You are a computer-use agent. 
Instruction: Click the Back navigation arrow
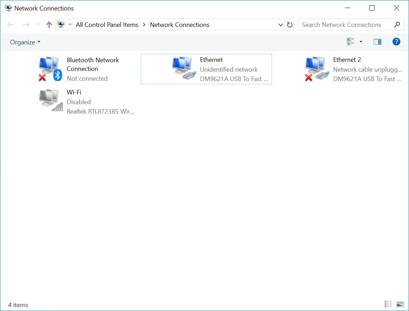point(10,25)
